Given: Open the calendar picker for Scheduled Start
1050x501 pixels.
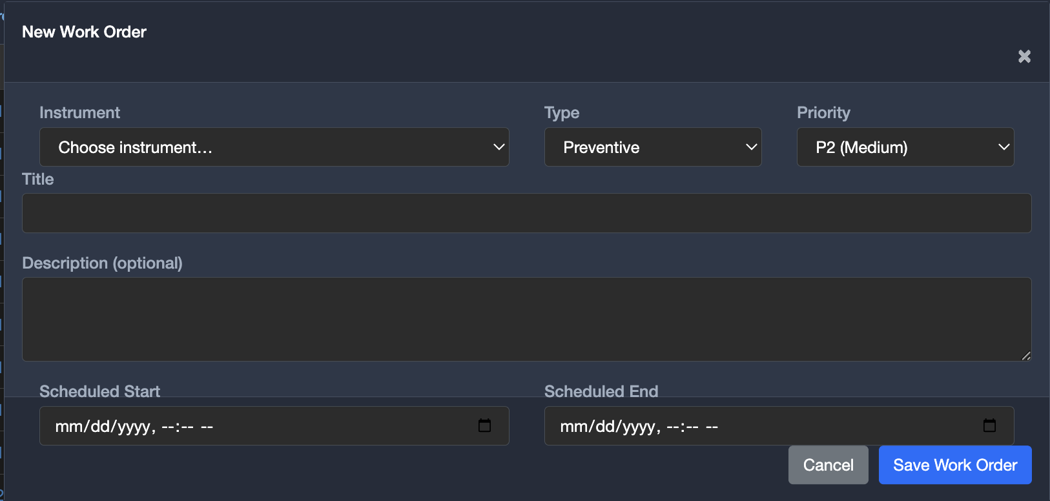Looking at the screenshot, I should point(486,425).
